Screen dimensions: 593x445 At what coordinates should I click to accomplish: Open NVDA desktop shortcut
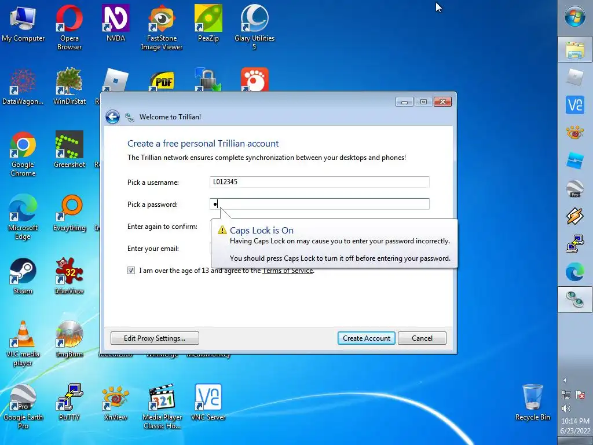[x=115, y=23]
